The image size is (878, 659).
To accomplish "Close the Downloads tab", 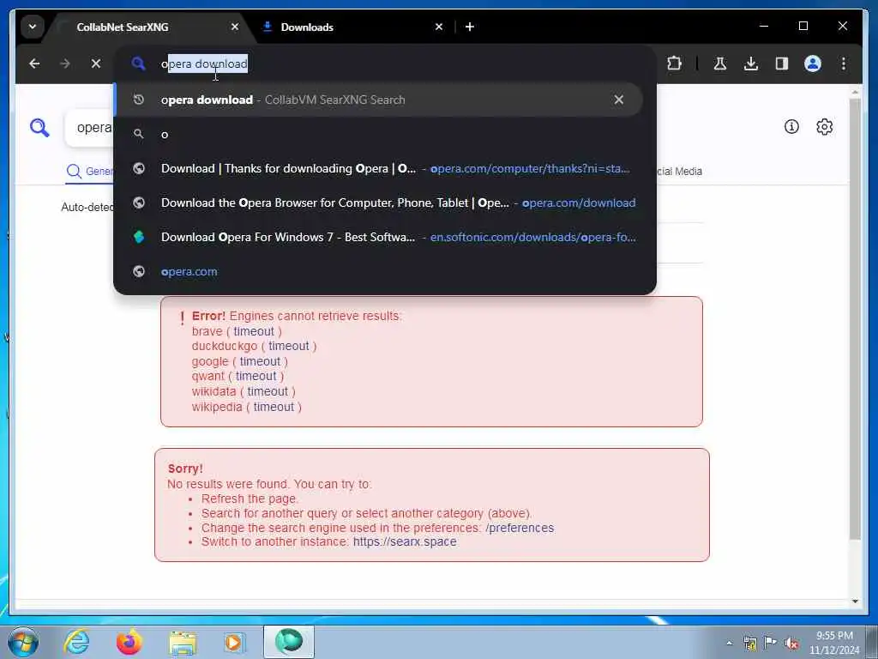I will [439, 27].
